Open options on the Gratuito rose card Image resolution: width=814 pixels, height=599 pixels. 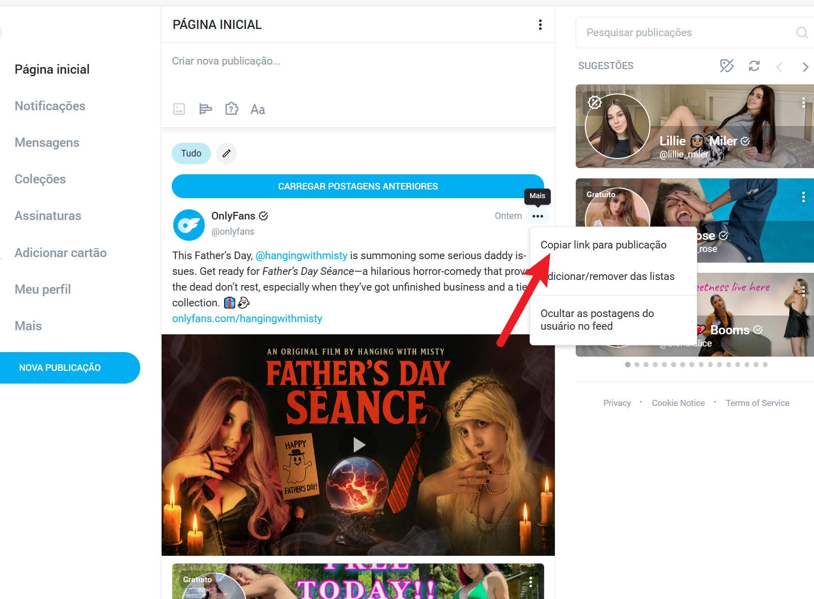coord(803,197)
